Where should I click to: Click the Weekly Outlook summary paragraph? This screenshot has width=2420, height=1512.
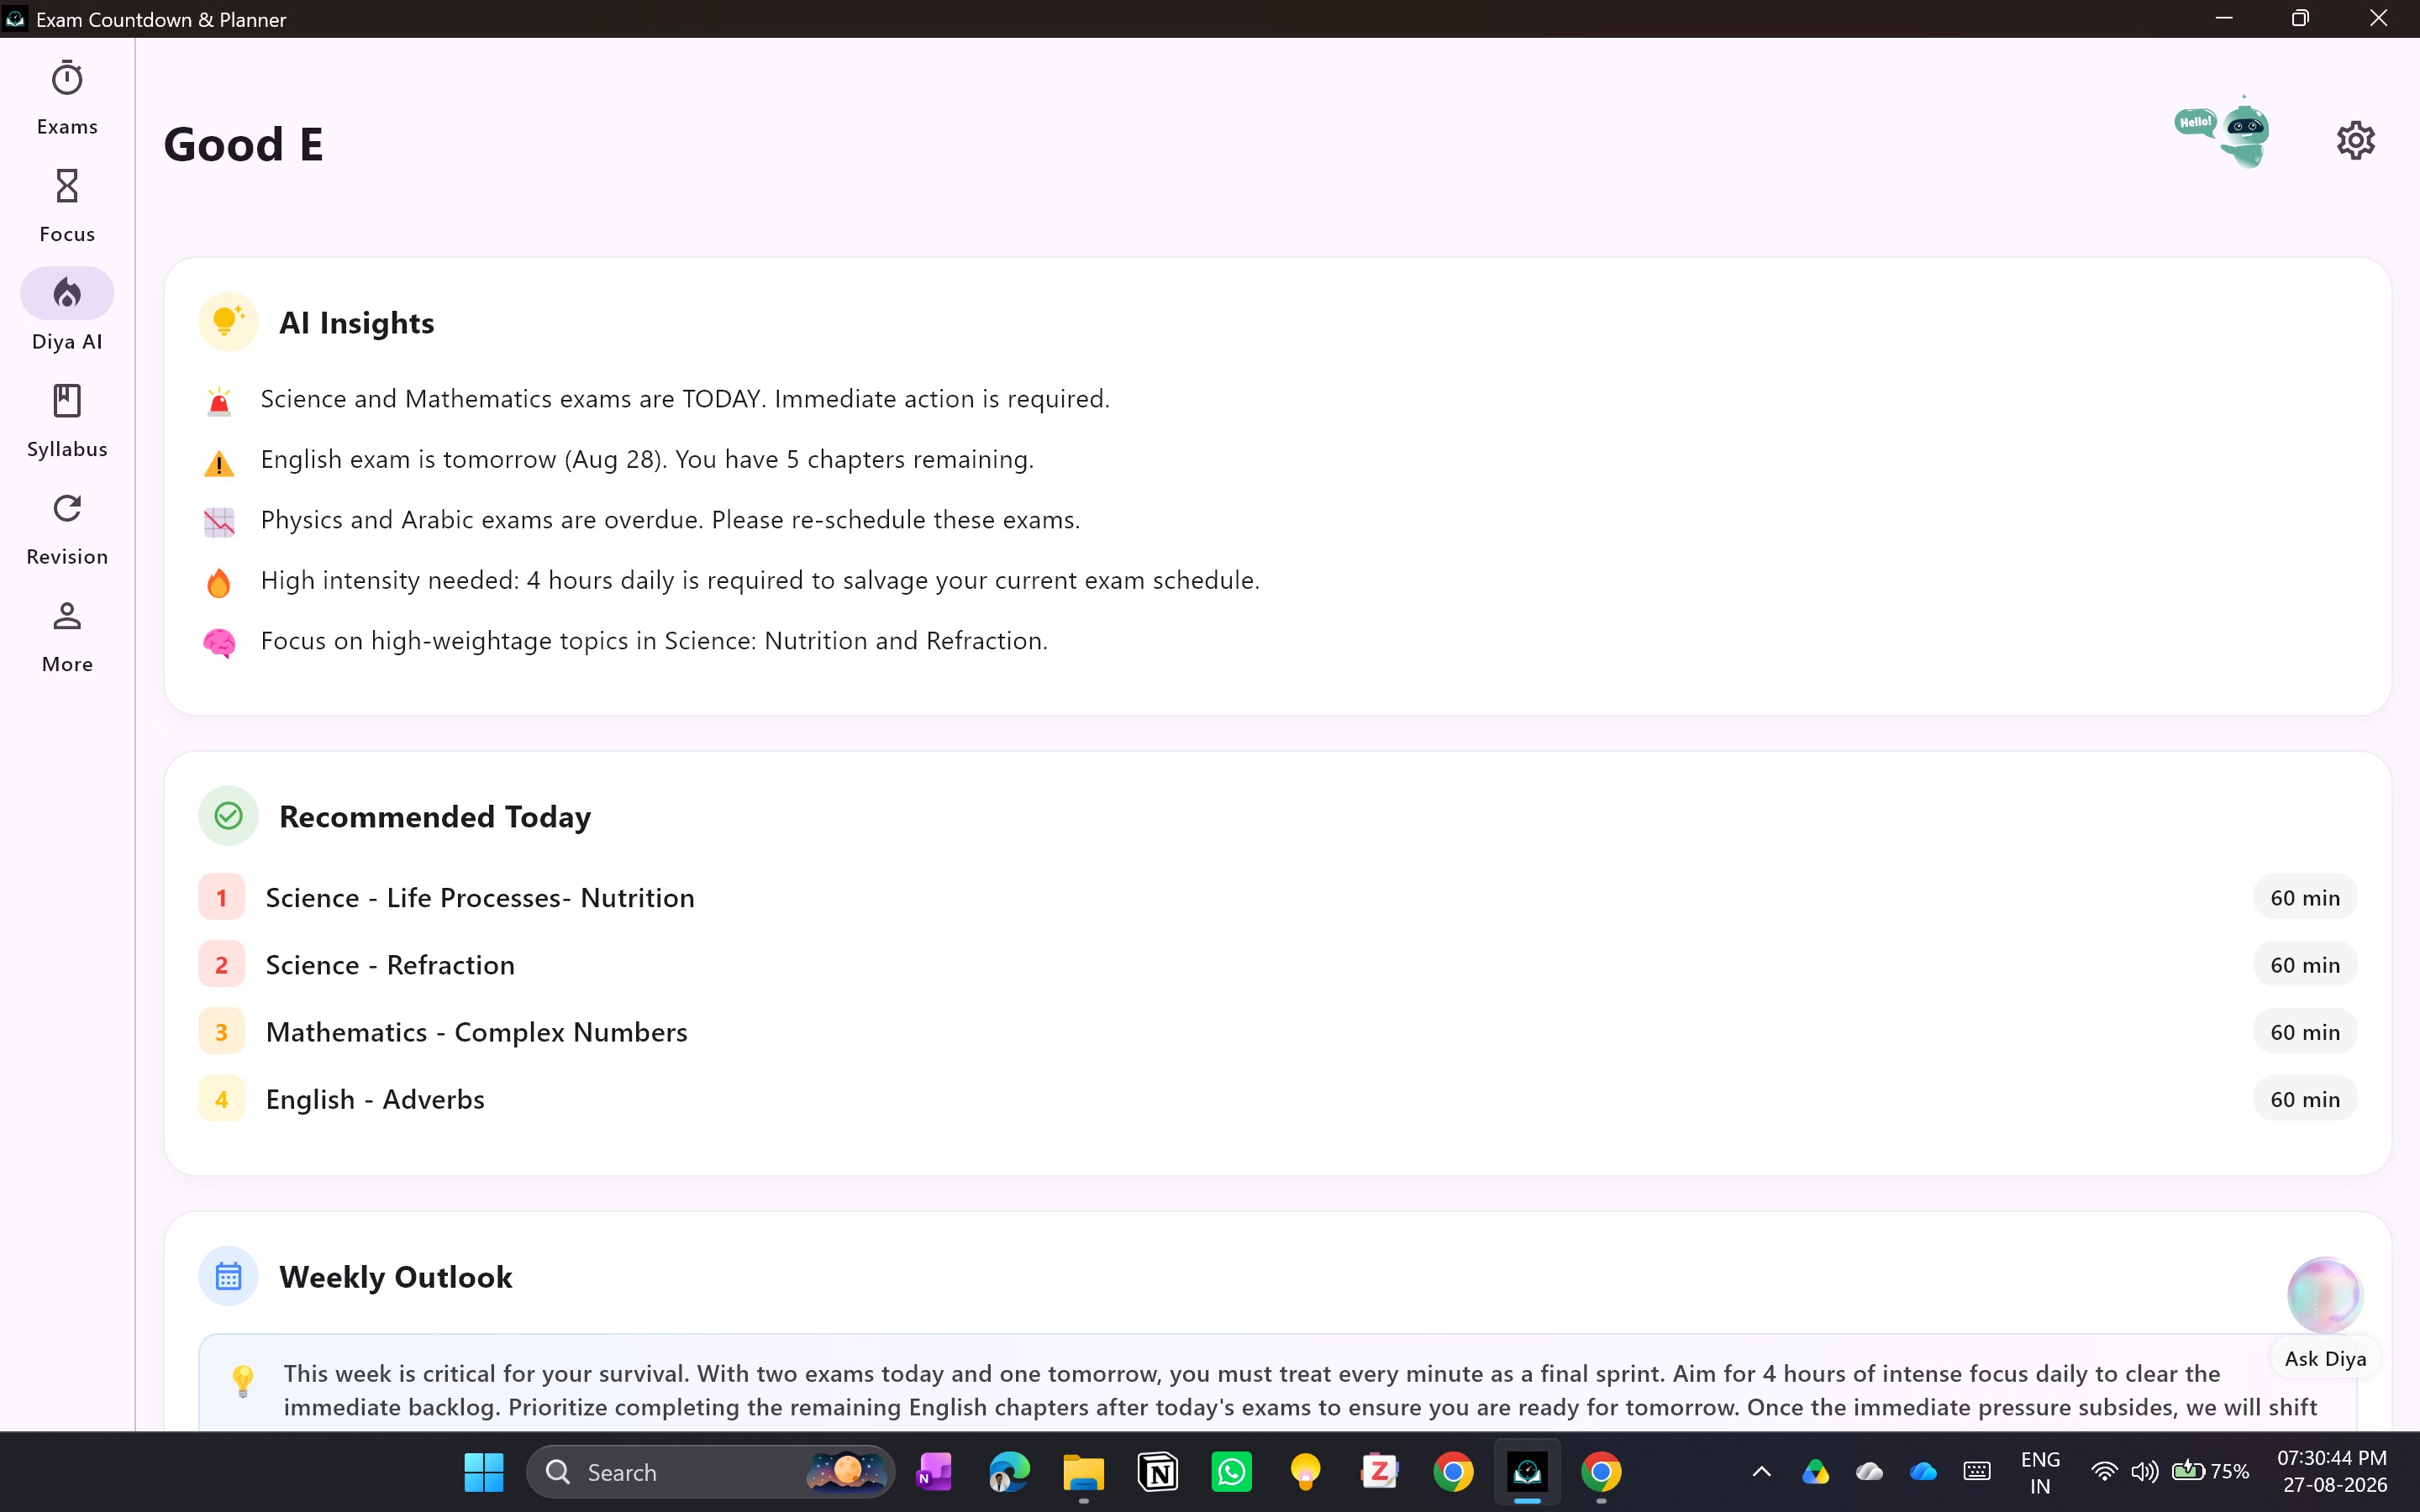(1300, 1390)
